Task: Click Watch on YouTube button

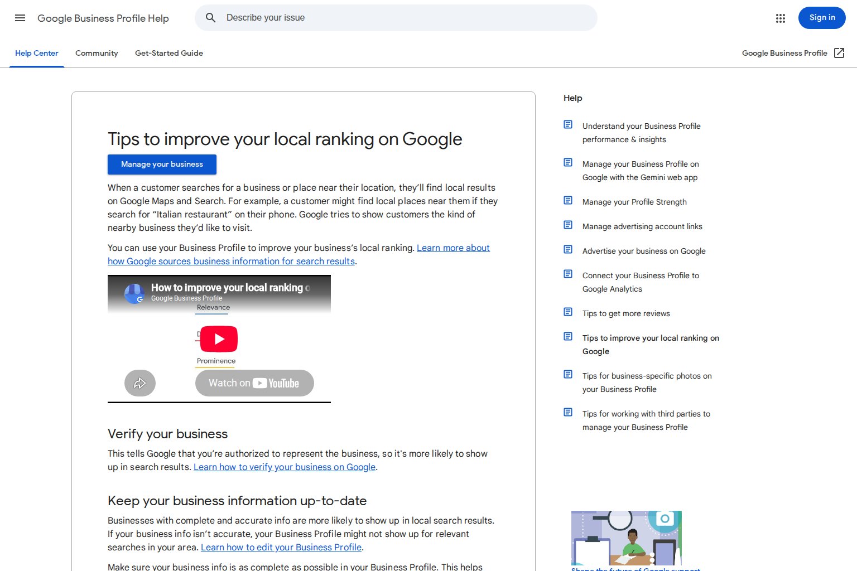Action: pyautogui.click(x=254, y=383)
